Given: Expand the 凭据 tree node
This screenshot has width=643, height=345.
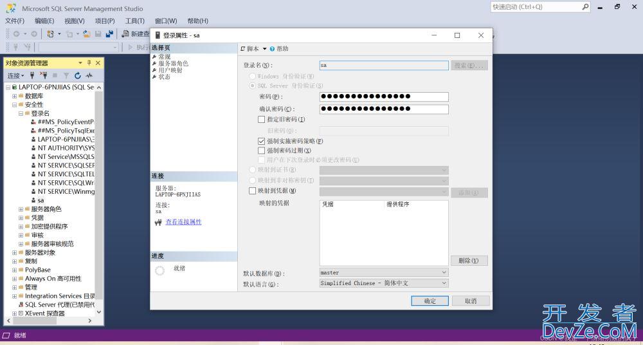Looking at the screenshot, I should (21, 218).
